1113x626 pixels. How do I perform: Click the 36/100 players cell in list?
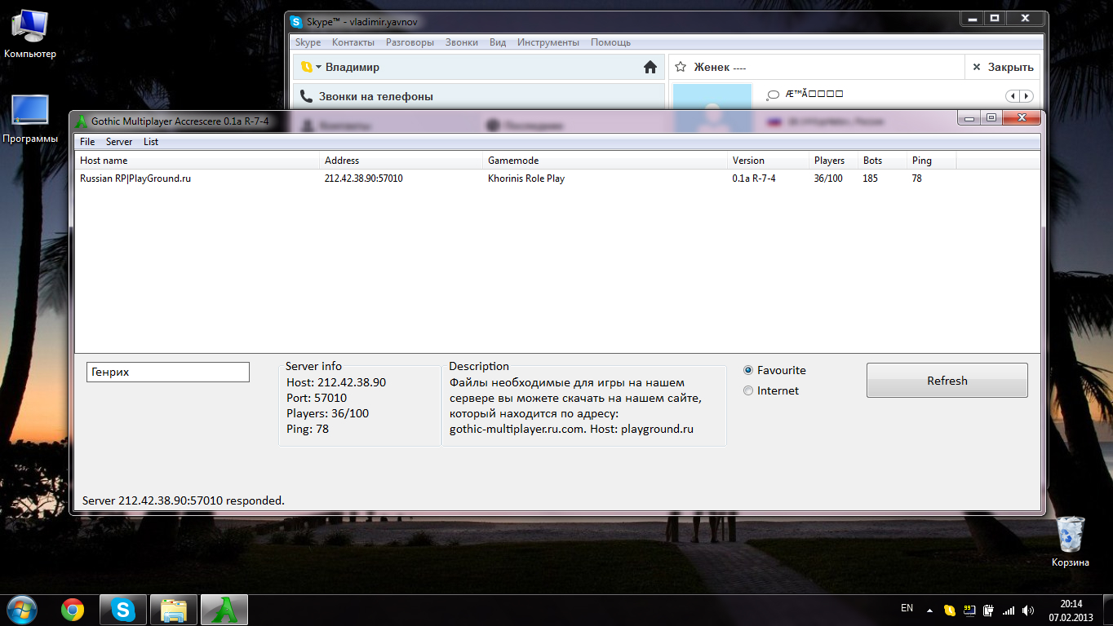(828, 179)
